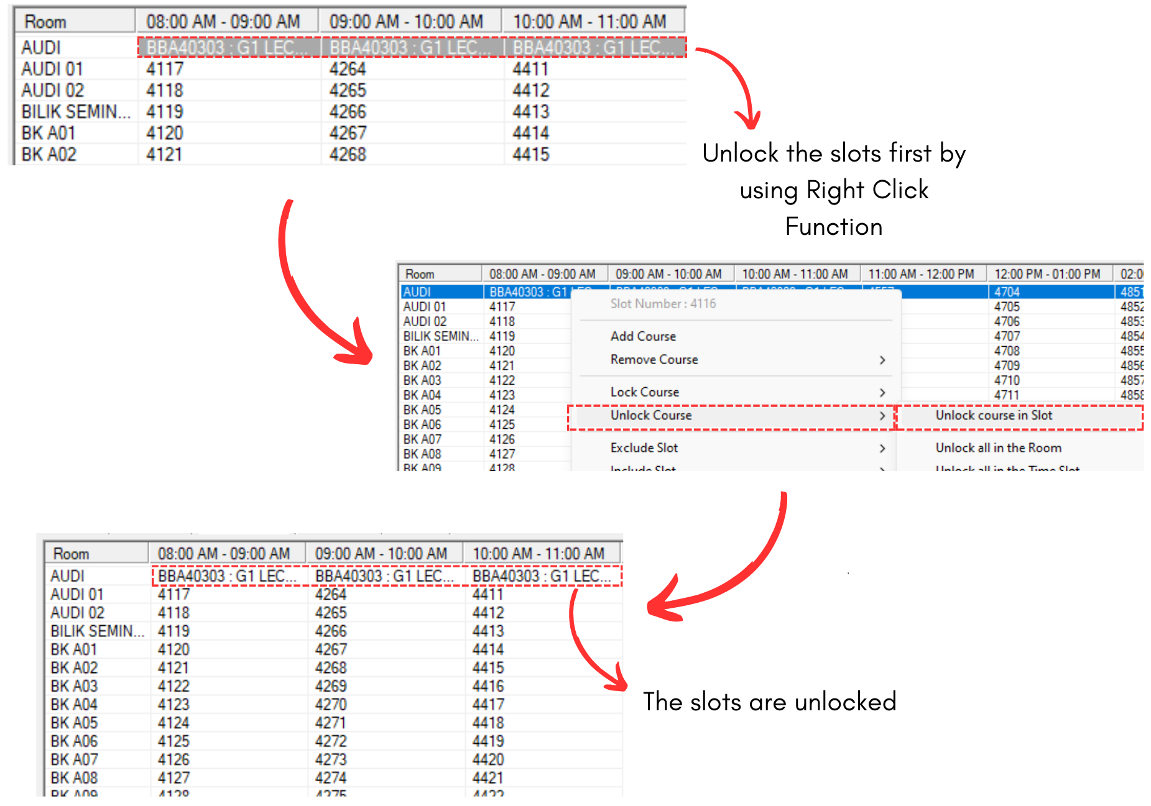1151x806 pixels.
Task: Click the Exclude Slot menu option
Action: [x=644, y=448]
